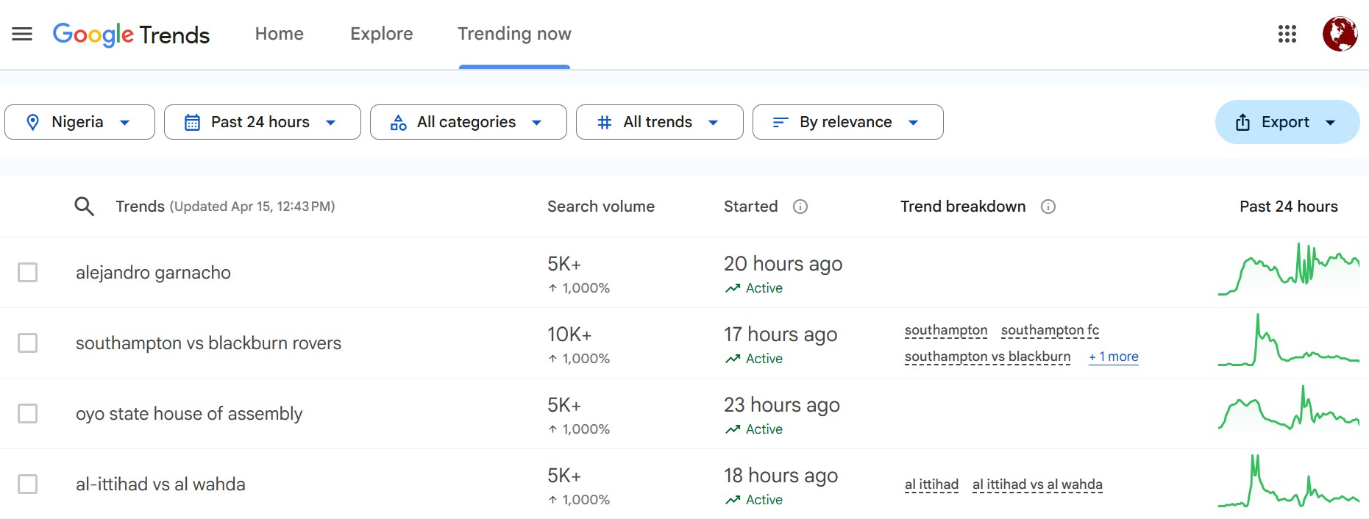1369x519 pixels.
Task: Click the sort icon in By relevance filter
Action: pyautogui.click(x=780, y=122)
